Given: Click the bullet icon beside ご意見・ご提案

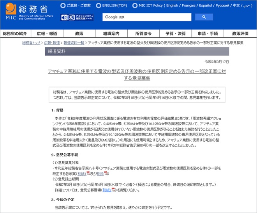Looking at the screenshot, I should tap(63, 6).
